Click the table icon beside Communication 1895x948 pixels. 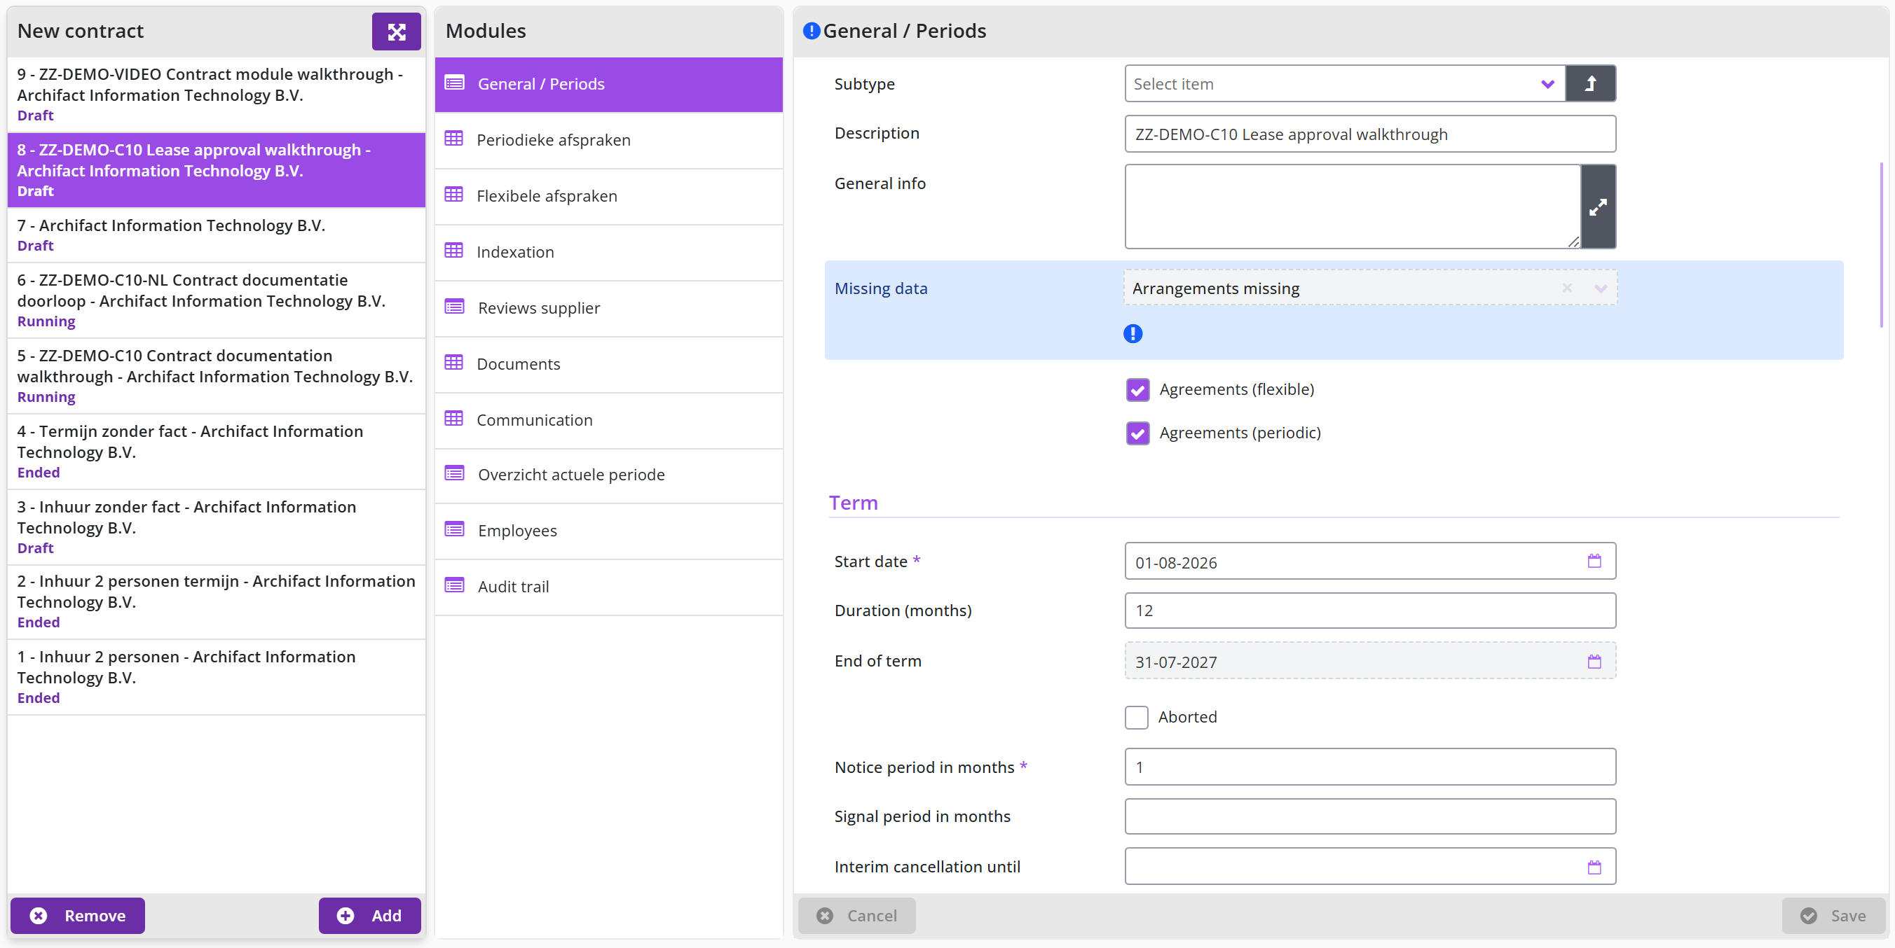[454, 419]
